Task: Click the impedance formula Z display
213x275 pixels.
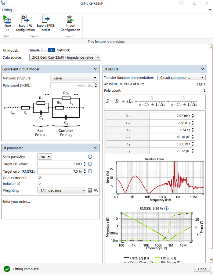Action: point(155,102)
